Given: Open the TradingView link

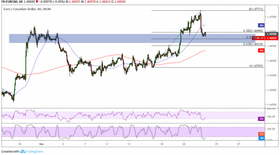Looking at the screenshot, I should [34, 152].
